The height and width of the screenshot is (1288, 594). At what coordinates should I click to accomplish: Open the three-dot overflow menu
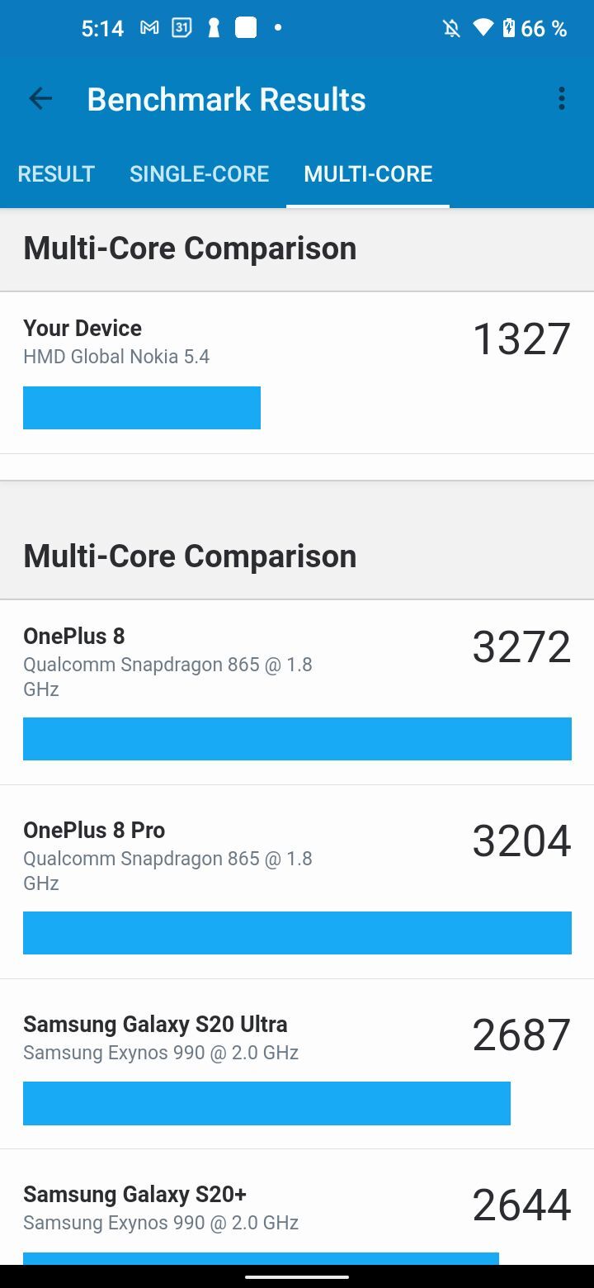point(561,99)
